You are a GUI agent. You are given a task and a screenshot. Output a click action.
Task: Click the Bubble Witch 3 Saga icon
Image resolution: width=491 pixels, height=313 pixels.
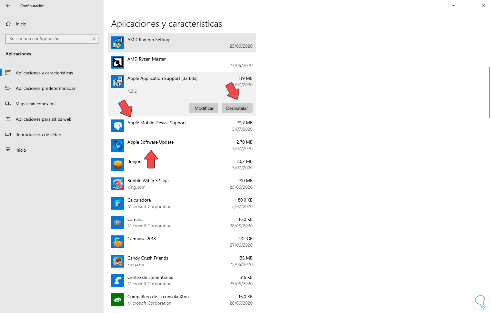point(118,184)
